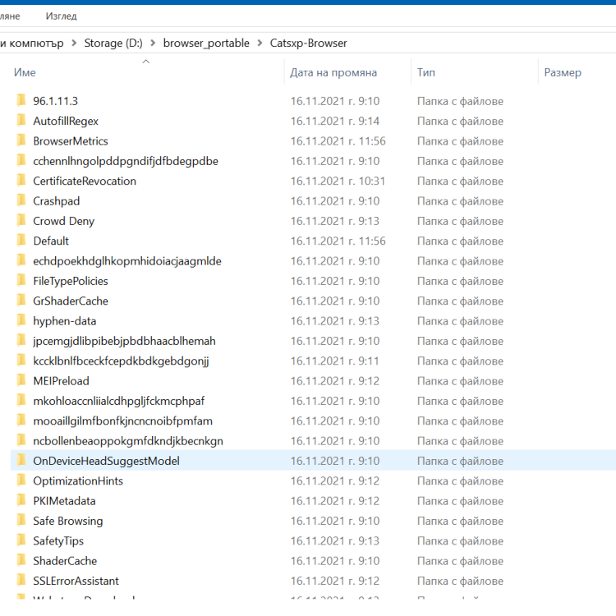Image resolution: width=616 pixels, height=616 pixels.
Task: Click the ShaderCache folder name
Action: pyautogui.click(x=65, y=561)
